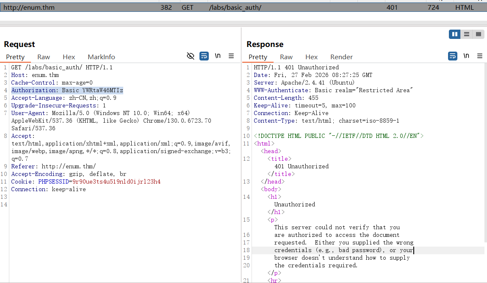Screen dimensions: 487x283
Task: Click the Server: Apache response header
Action: (x=304, y=82)
